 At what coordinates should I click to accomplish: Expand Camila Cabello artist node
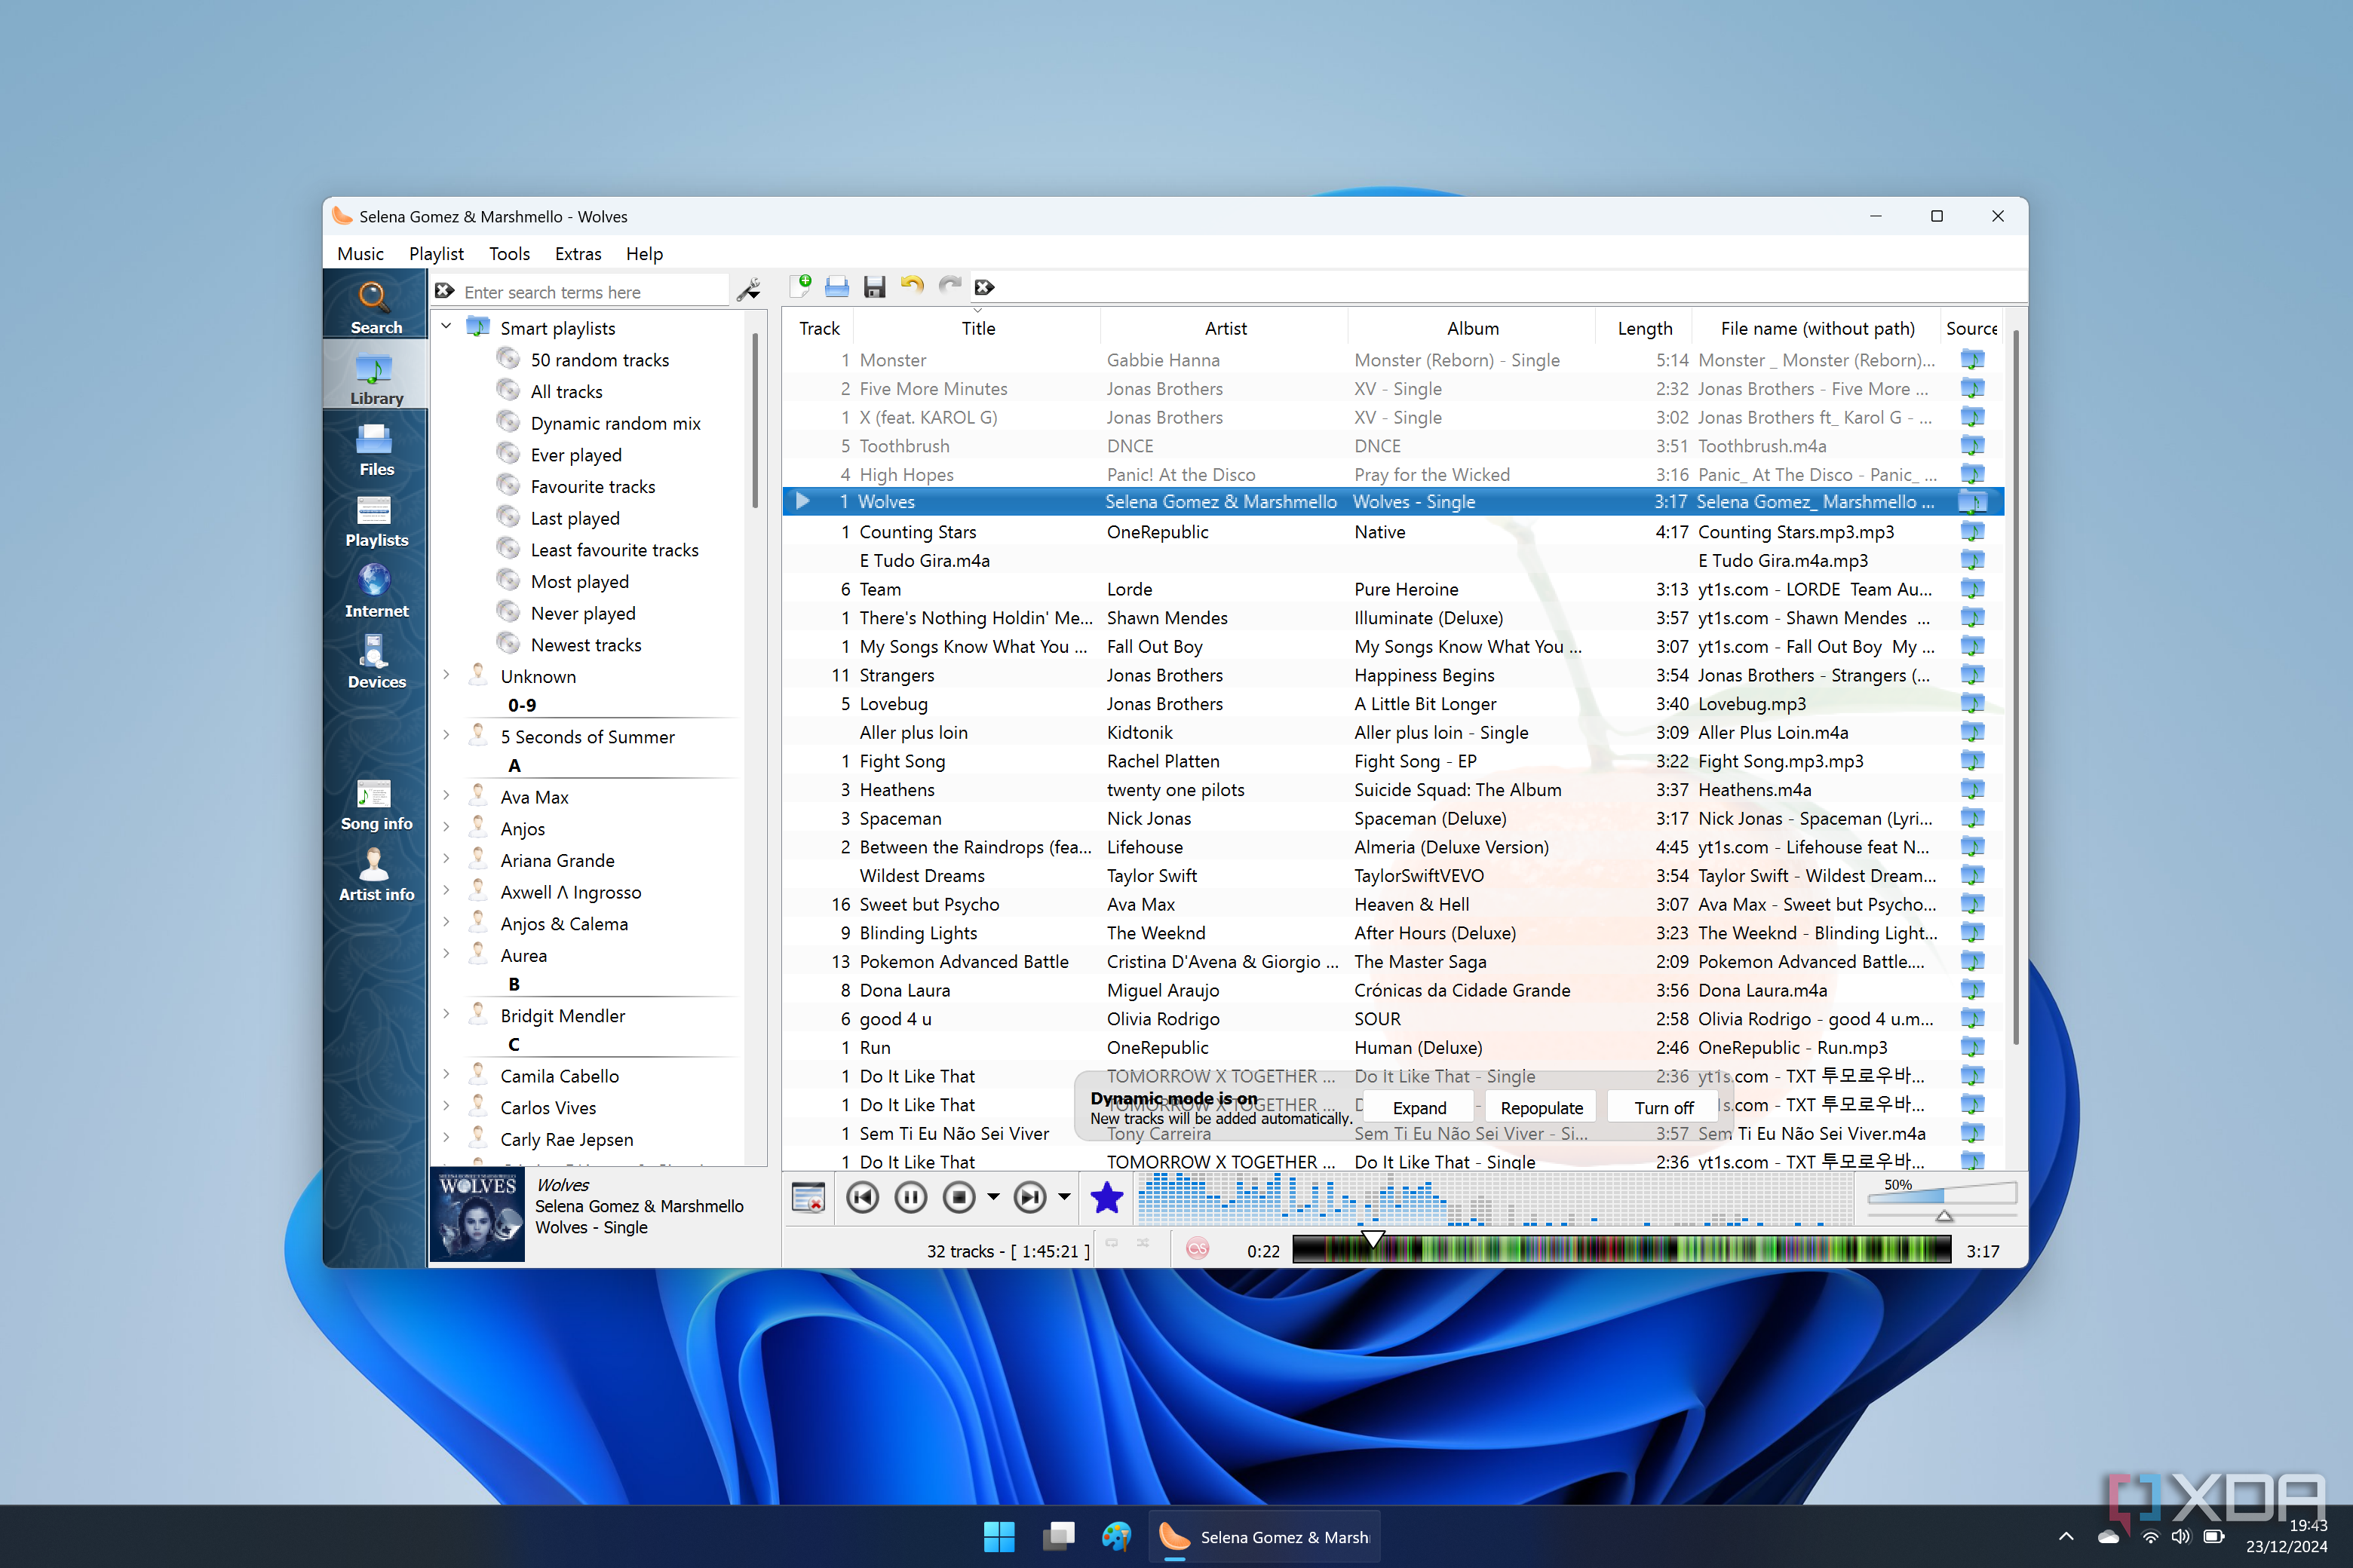tap(446, 1074)
